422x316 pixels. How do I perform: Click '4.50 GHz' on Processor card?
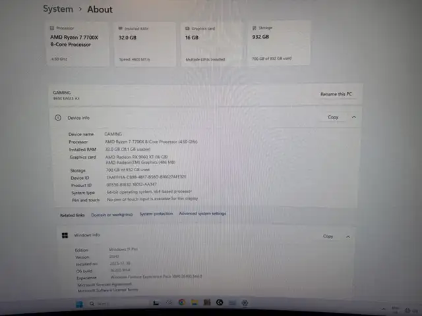click(59, 59)
